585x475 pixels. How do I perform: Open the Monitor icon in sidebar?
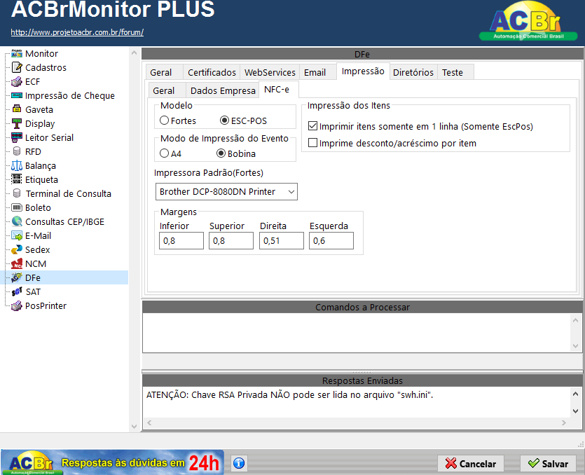pos(17,53)
